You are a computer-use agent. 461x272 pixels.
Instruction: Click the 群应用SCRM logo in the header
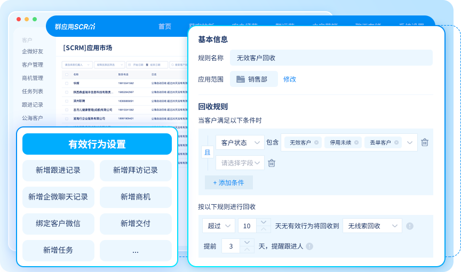coord(75,27)
